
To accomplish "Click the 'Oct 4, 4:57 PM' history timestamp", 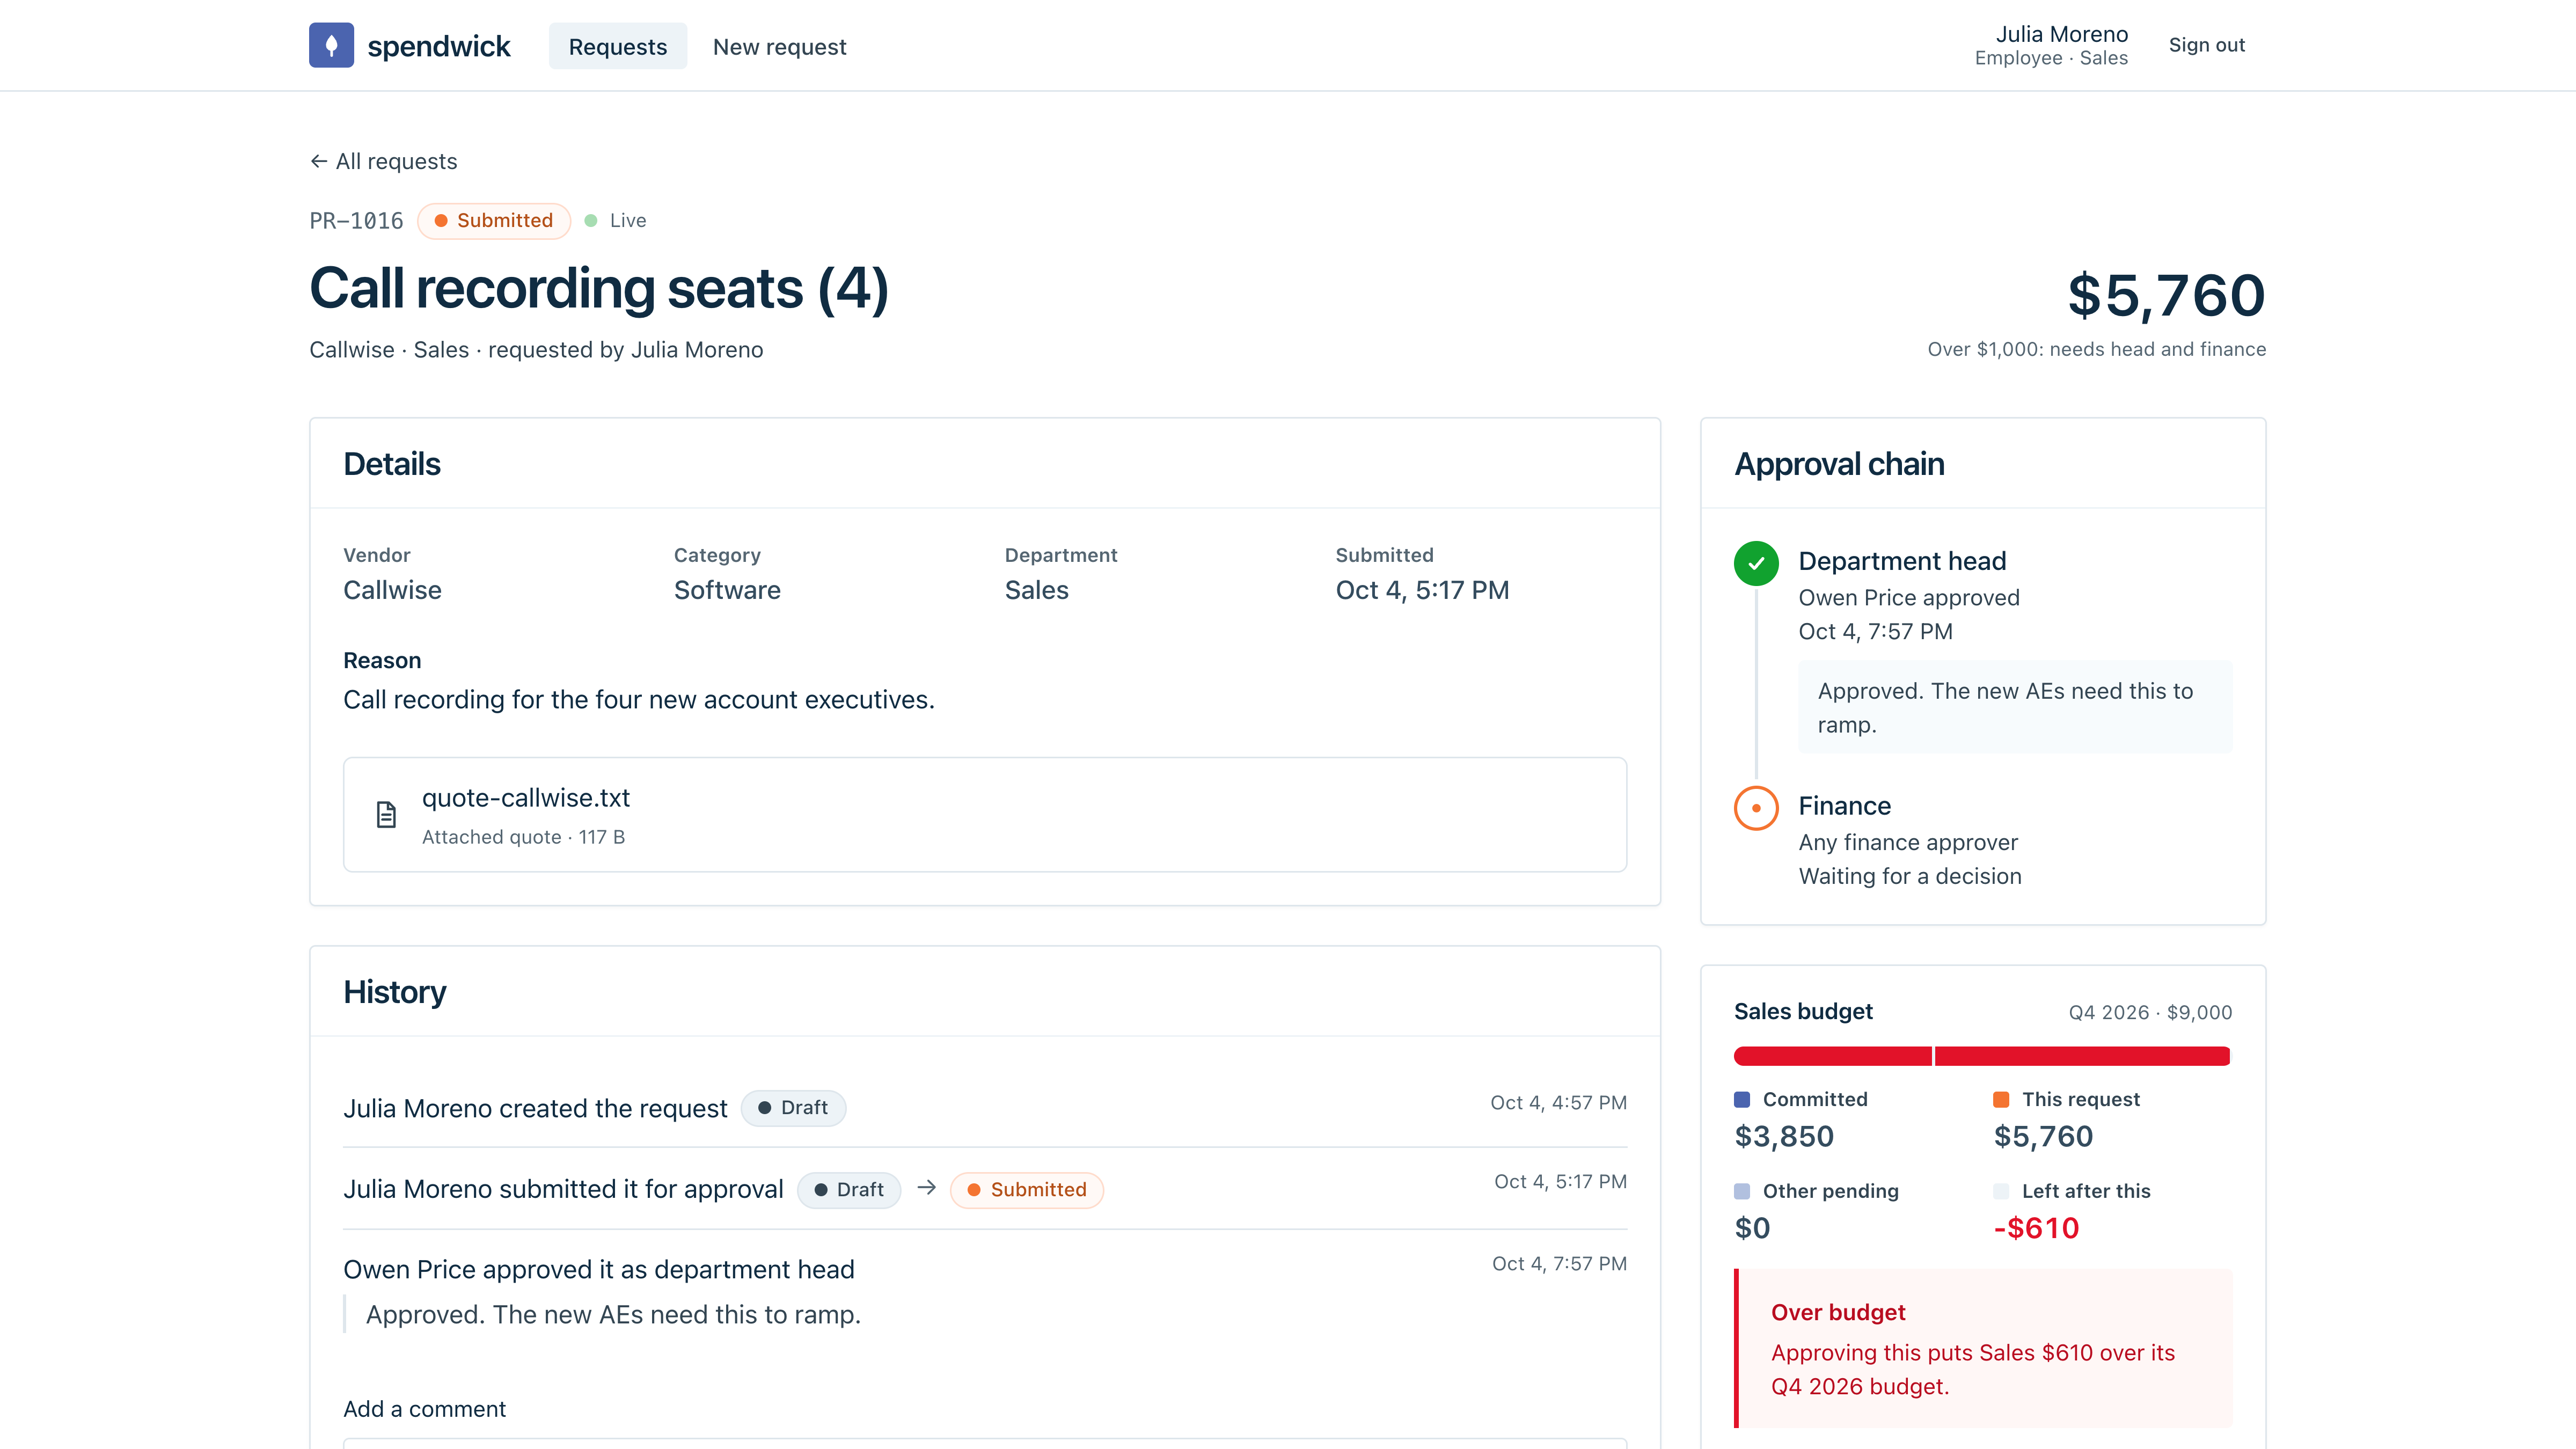I will click(1558, 1102).
